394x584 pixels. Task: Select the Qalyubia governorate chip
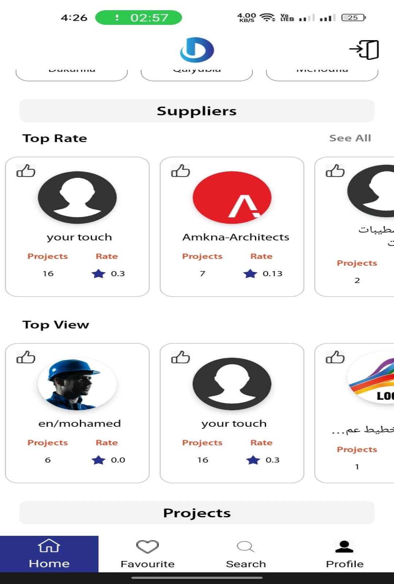(x=197, y=72)
